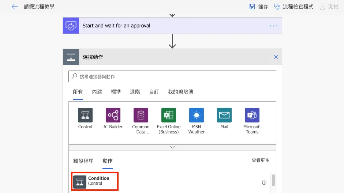Click the test (測試) flask button
The image size is (344, 193).
click(329, 7)
